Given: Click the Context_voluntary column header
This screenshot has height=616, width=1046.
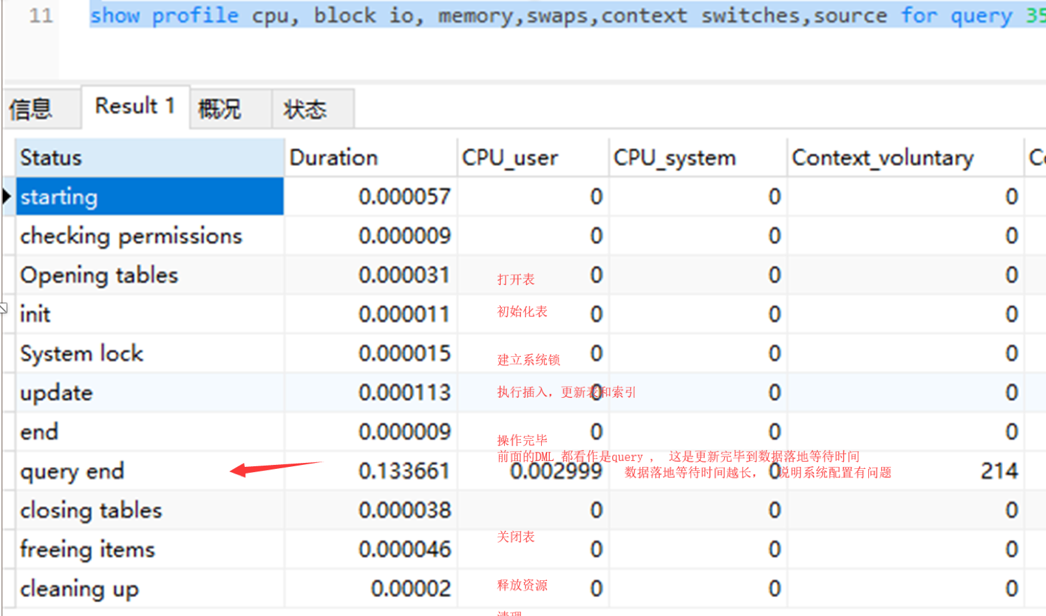Looking at the screenshot, I should pyautogui.click(x=905, y=158).
